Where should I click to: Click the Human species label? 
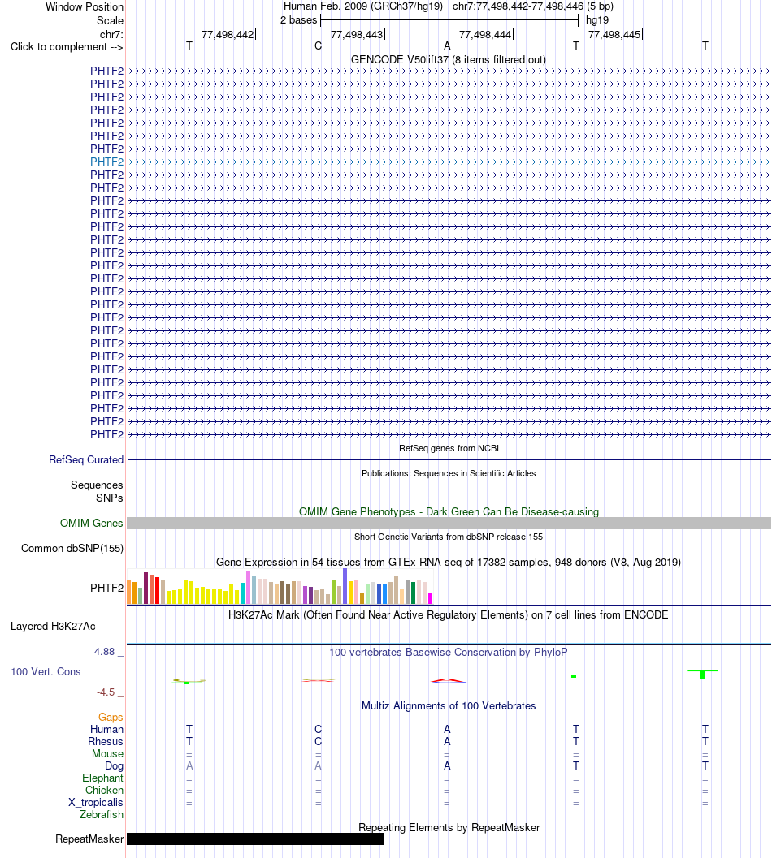(106, 730)
